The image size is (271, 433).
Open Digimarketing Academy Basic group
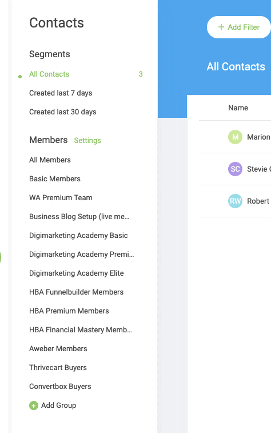(78, 236)
